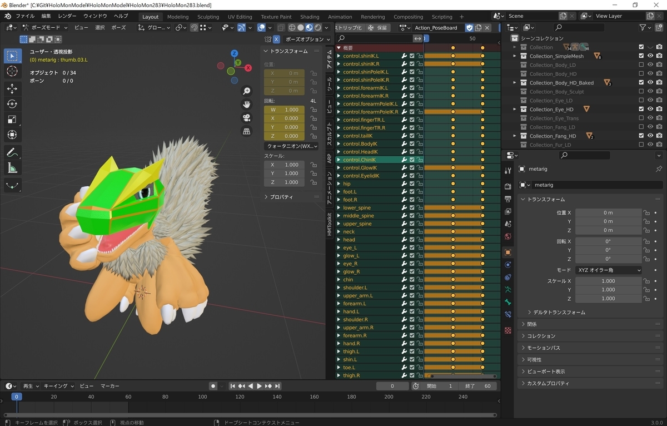The image size is (667, 426).
Task: Open the Pose Options dropdown
Action: pos(308,39)
